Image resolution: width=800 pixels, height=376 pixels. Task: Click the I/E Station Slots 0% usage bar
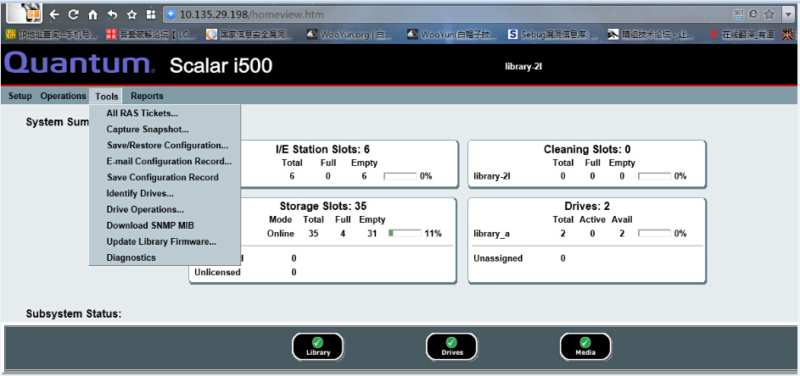point(400,176)
